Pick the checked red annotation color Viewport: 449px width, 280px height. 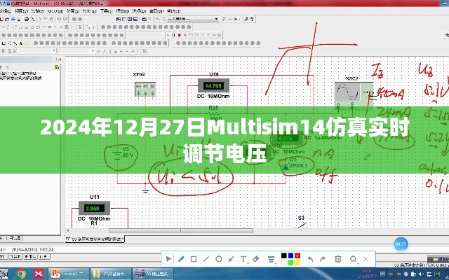(x=297, y=255)
